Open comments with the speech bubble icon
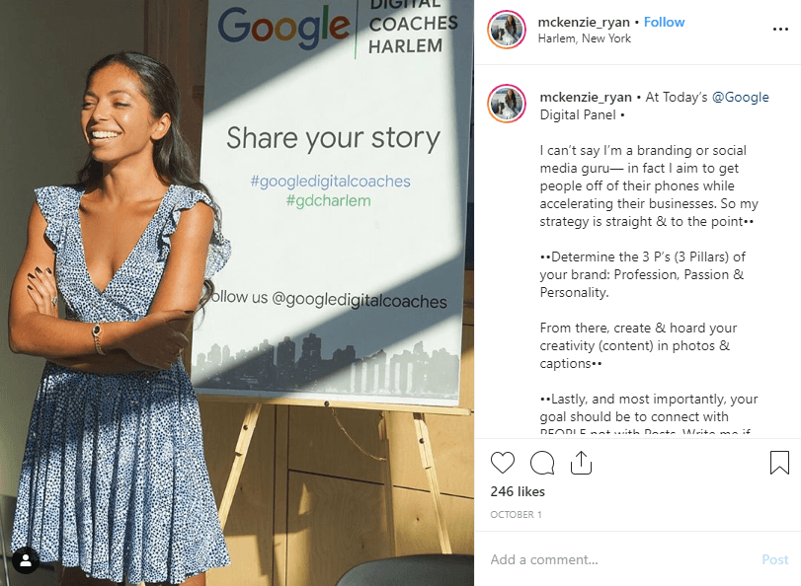The height and width of the screenshot is (586, 801). tap(542, 463)
